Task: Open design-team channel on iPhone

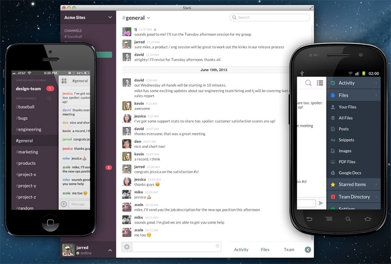Action: click(x=28, y=88)
